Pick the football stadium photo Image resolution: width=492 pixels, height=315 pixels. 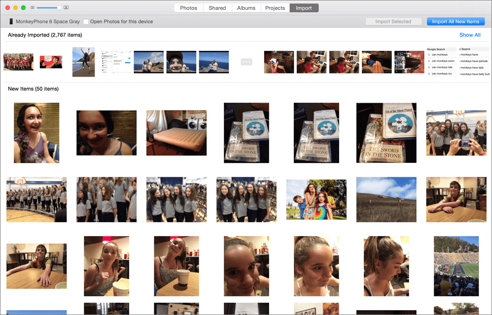click(x=456, y=266)
